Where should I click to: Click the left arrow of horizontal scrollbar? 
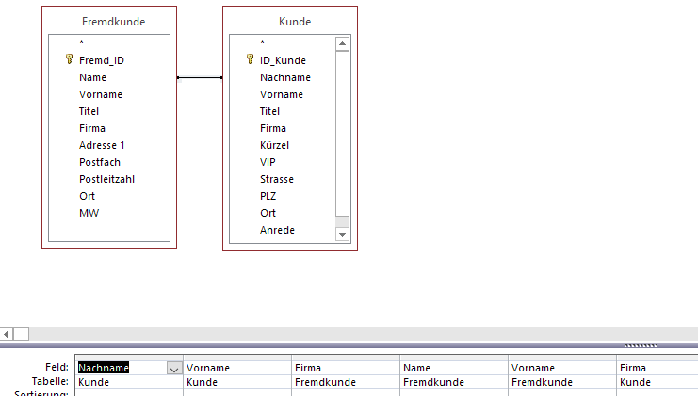(7, 334)
